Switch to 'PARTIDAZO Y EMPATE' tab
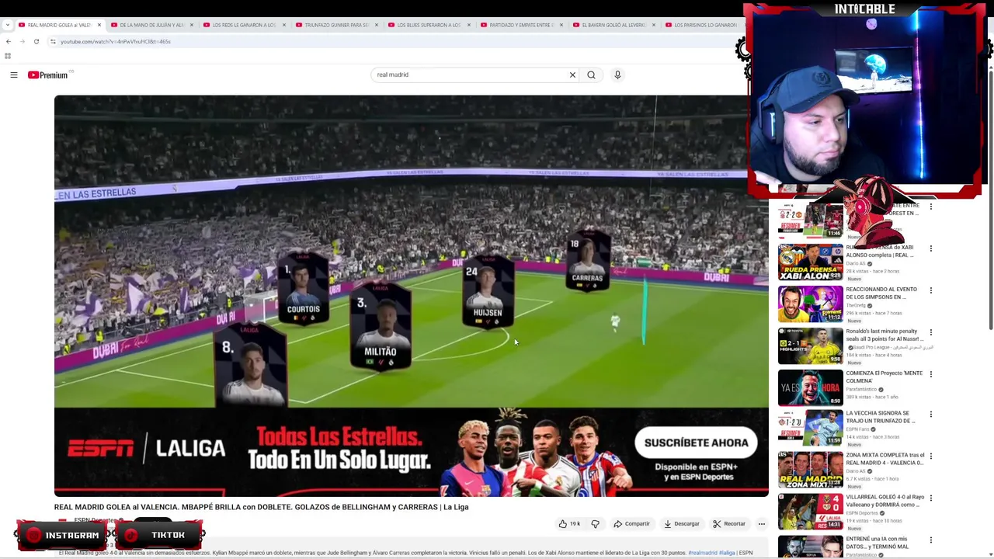Image resolution: width=994 pixels, height=559 pixels. pos(522,25)
